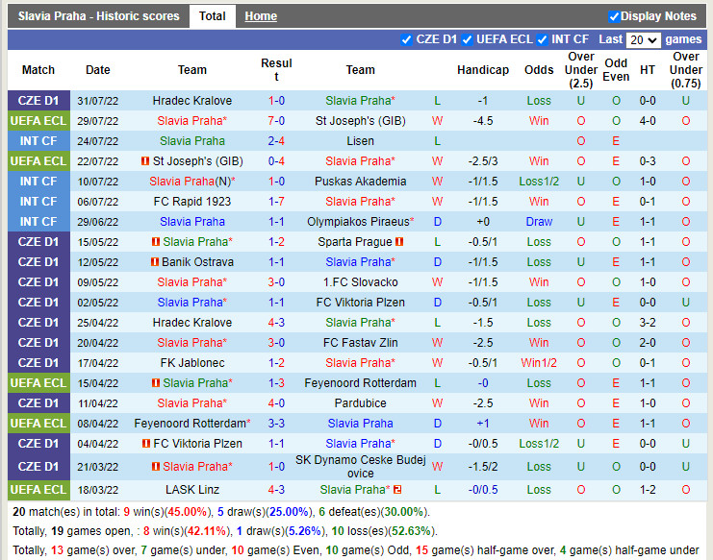The width and height of the screenshot is (713, 560).
Task: Click red card icon in the 15/04 Feyenoord Rotterdam row
Action: 156,383
